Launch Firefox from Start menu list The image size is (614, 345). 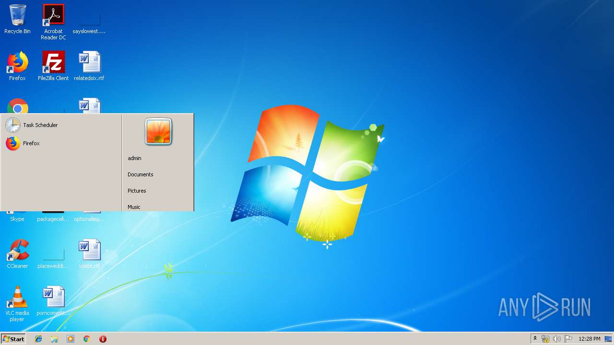61,143
